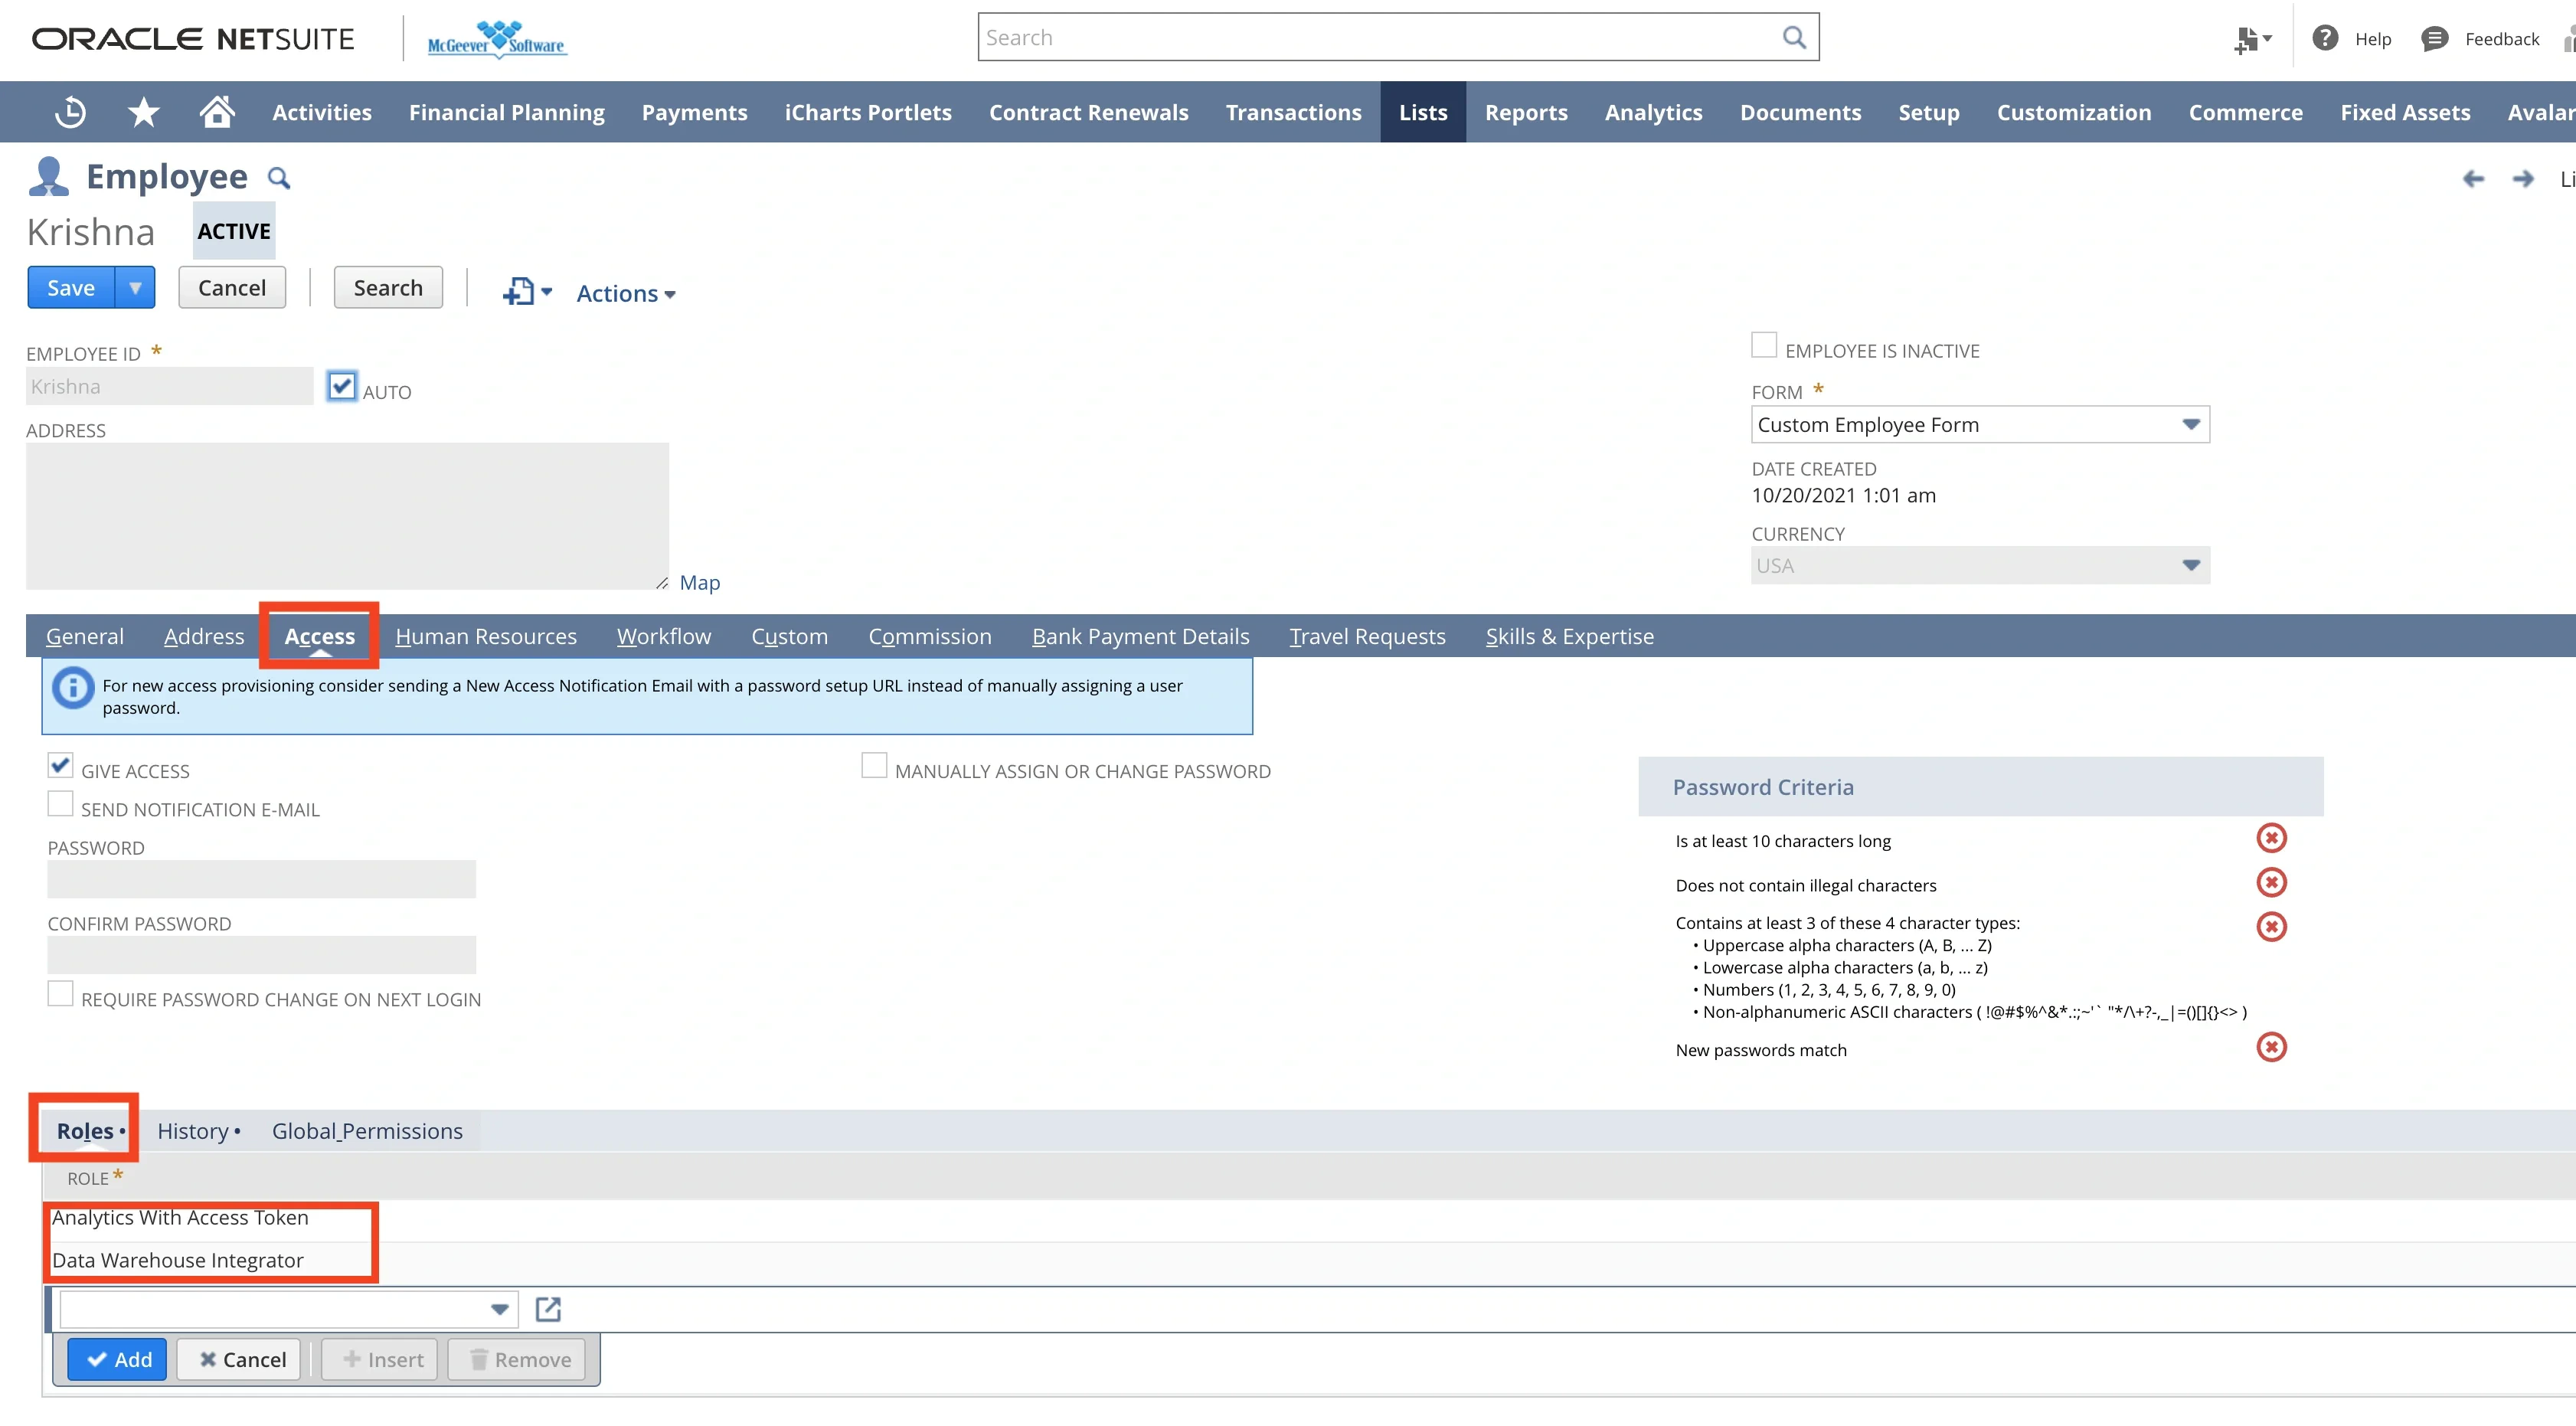
Task: Click the CONFIRM PASSWORD input field
Action: [260, 954]
